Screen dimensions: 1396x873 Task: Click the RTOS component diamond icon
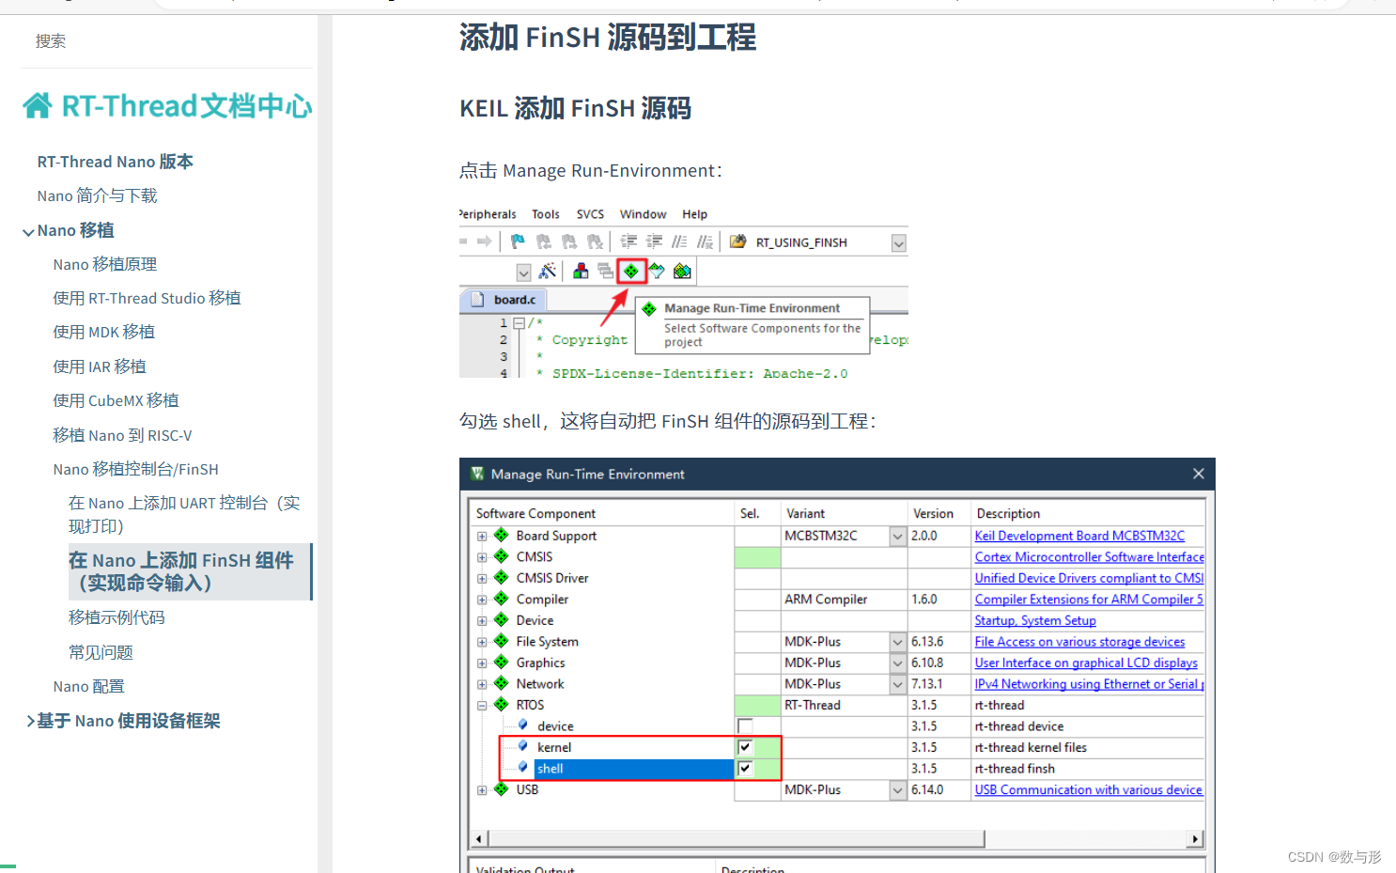[502, 704]
